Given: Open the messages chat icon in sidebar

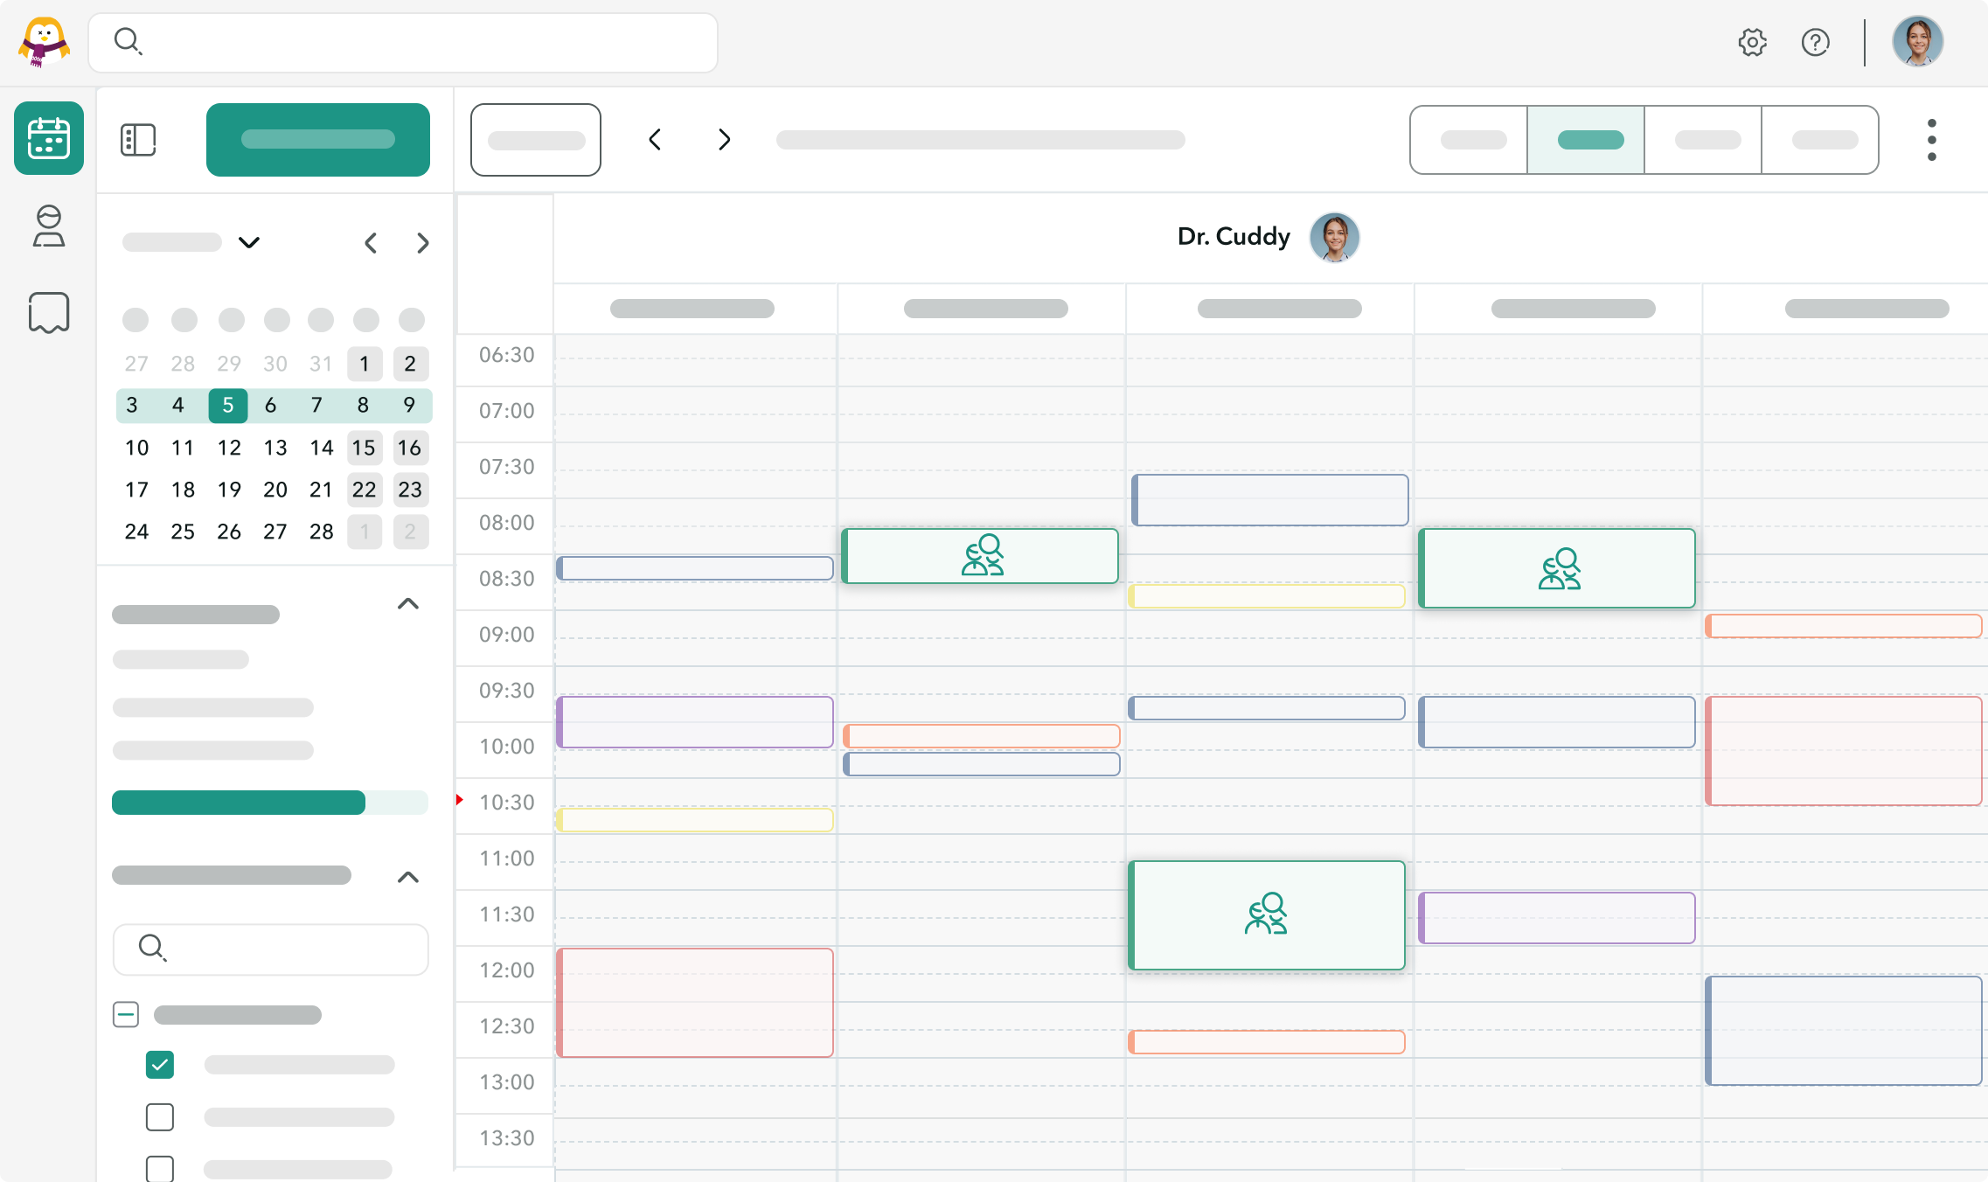Looking at the screenshot, I should coord(49,313).
